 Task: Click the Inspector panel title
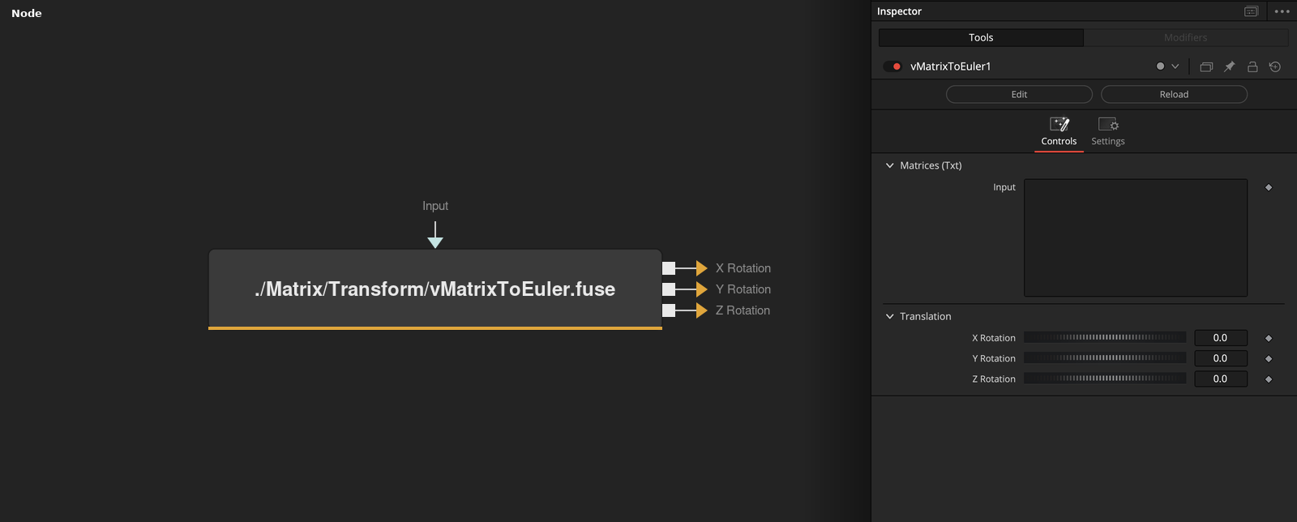[x=899, y=11]
